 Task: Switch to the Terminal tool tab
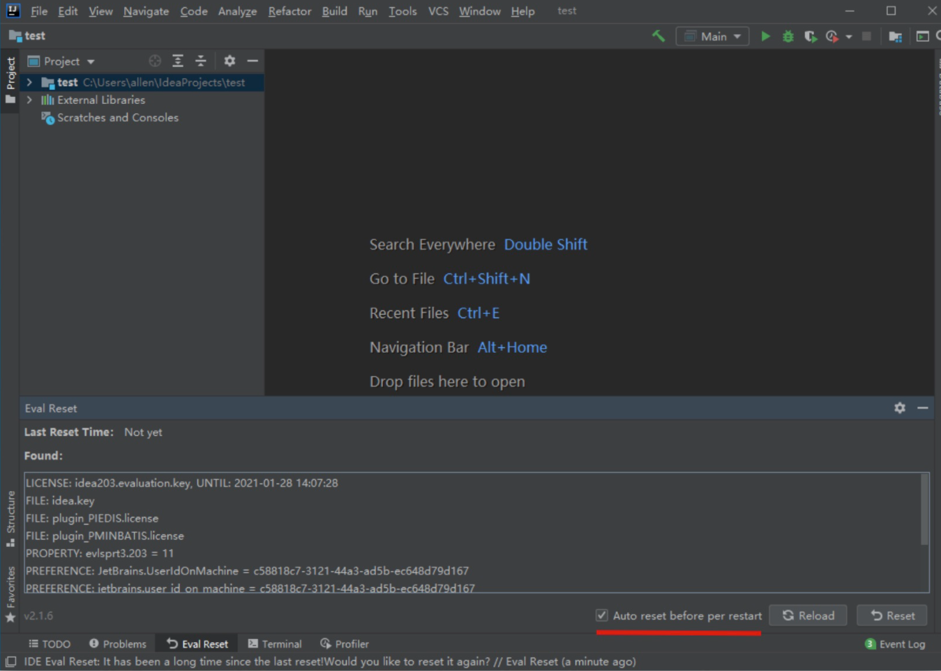coord(275,644)
